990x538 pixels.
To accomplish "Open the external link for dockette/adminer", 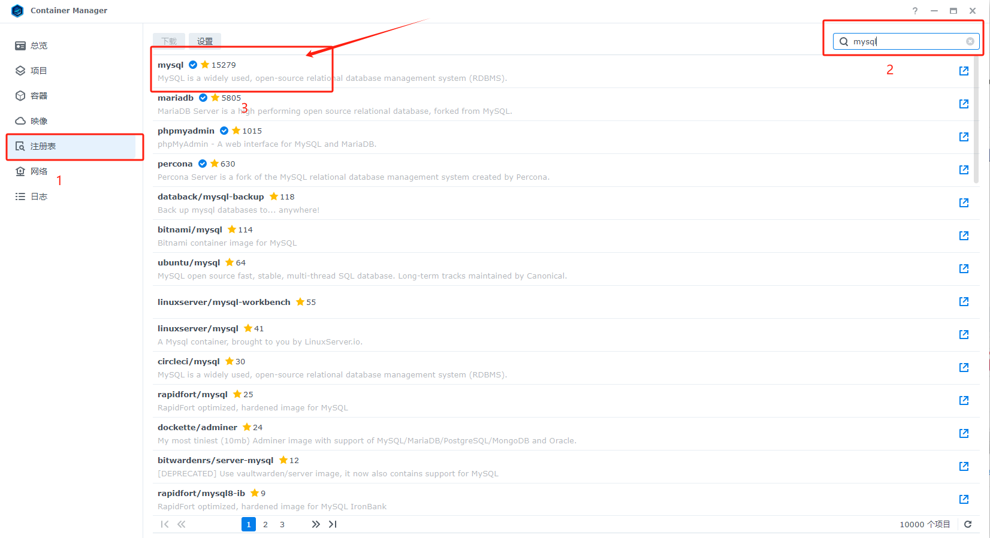I will pyautogui.click(x=964, y=433).
